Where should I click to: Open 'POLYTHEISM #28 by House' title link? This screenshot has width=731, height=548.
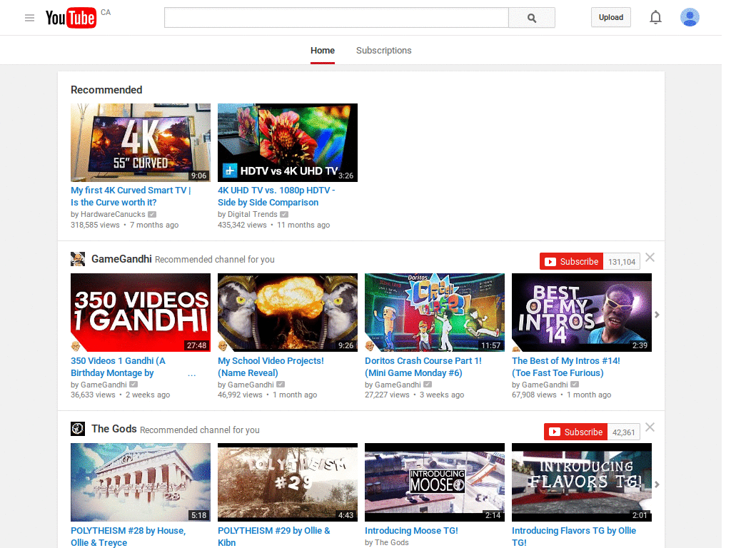[x=128, y=537]
